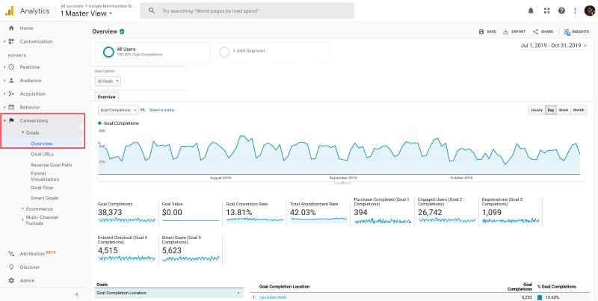Click the Select a metric link
The image size is (598, 301).
point(162,110)
